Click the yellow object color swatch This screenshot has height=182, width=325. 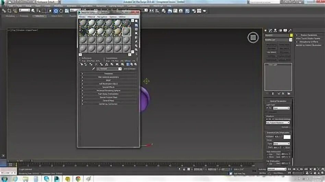click(x=291, y=35)
